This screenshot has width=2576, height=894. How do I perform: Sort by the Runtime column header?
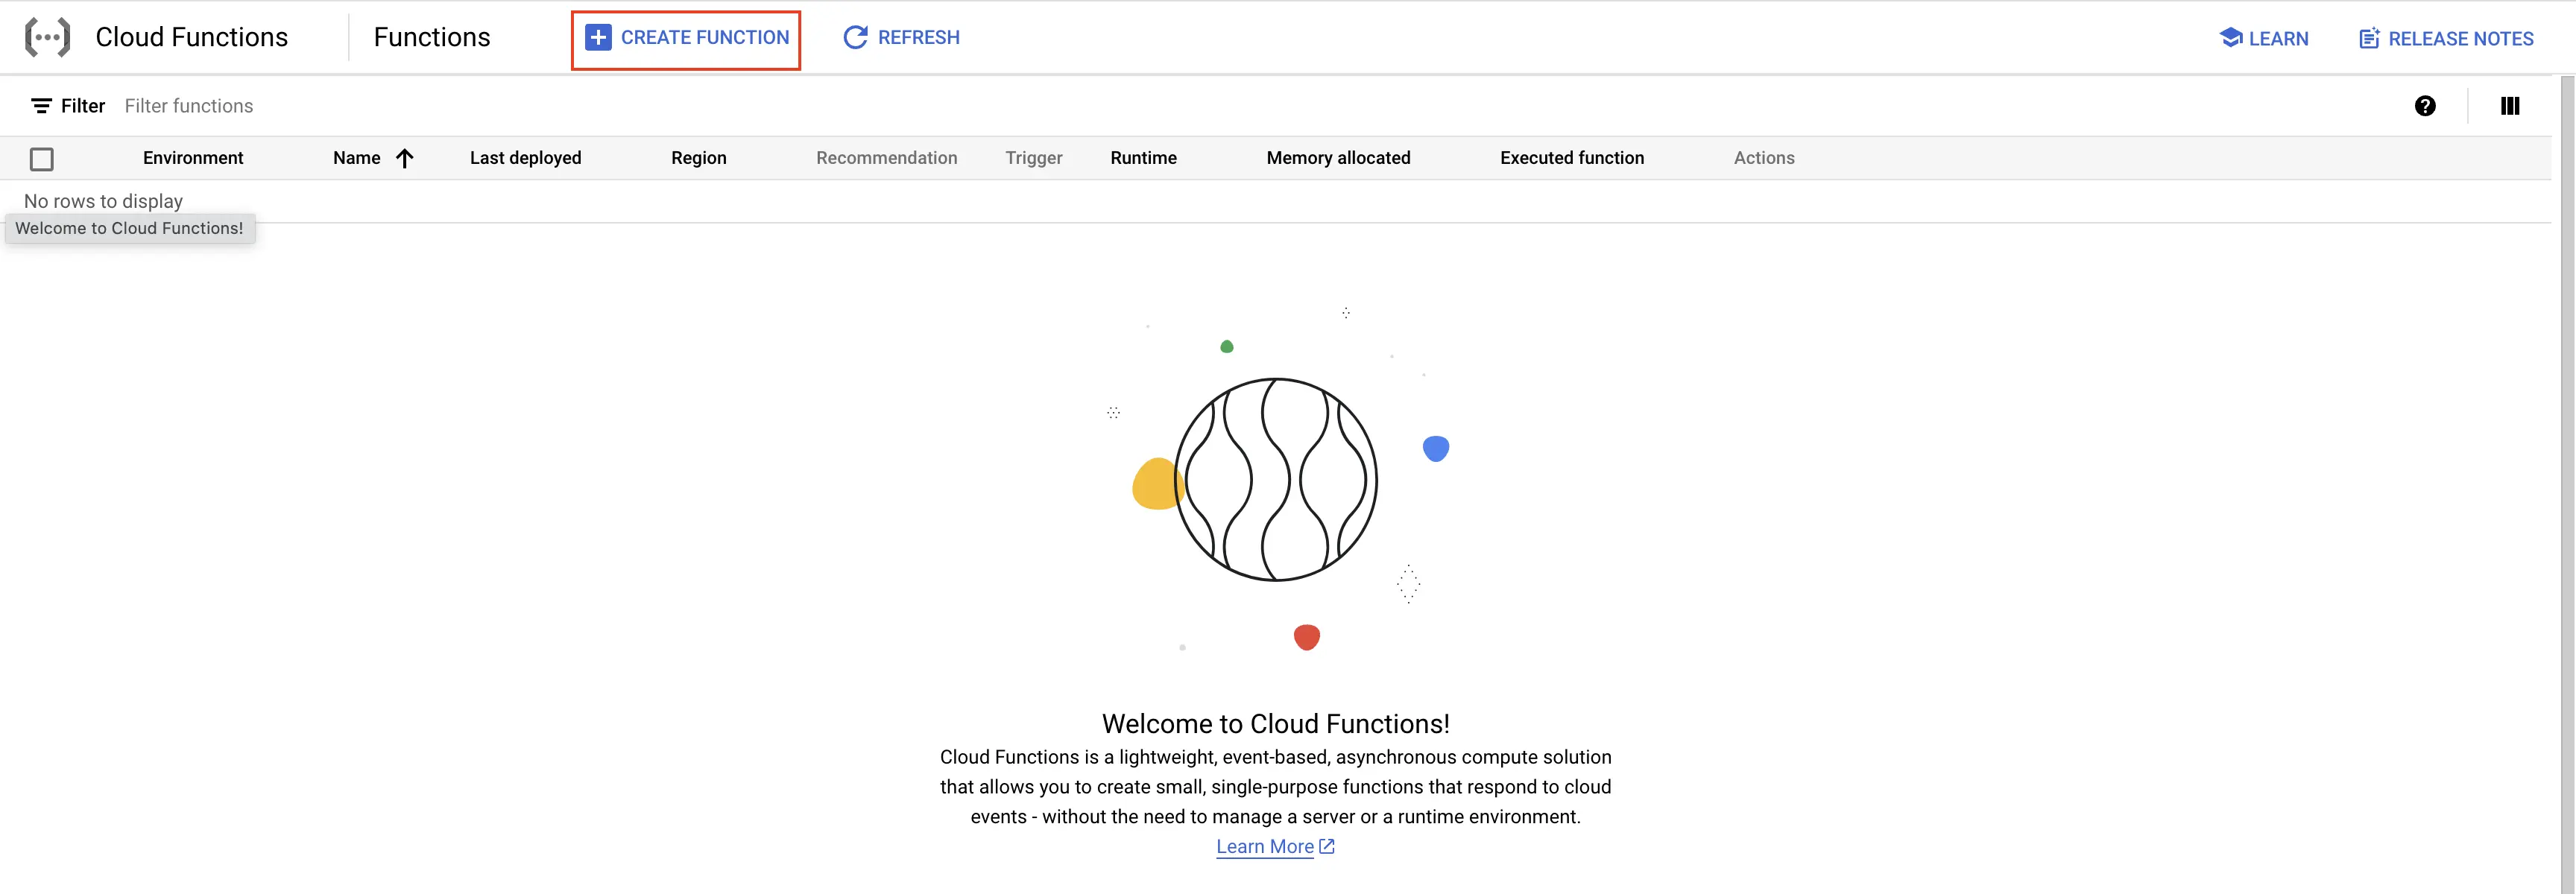[x=1144, y=158]
